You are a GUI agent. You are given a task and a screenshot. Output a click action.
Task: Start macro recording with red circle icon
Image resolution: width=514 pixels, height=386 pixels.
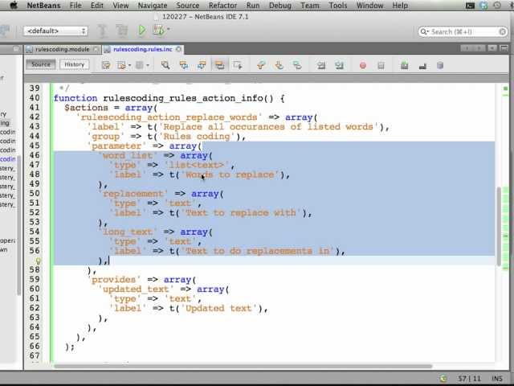click(x=362, y=65)
